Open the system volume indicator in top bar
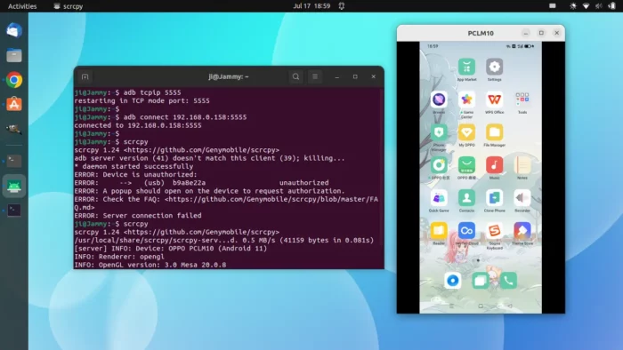The height and width of the screenshot is (350, 623). tap(598, 6)
